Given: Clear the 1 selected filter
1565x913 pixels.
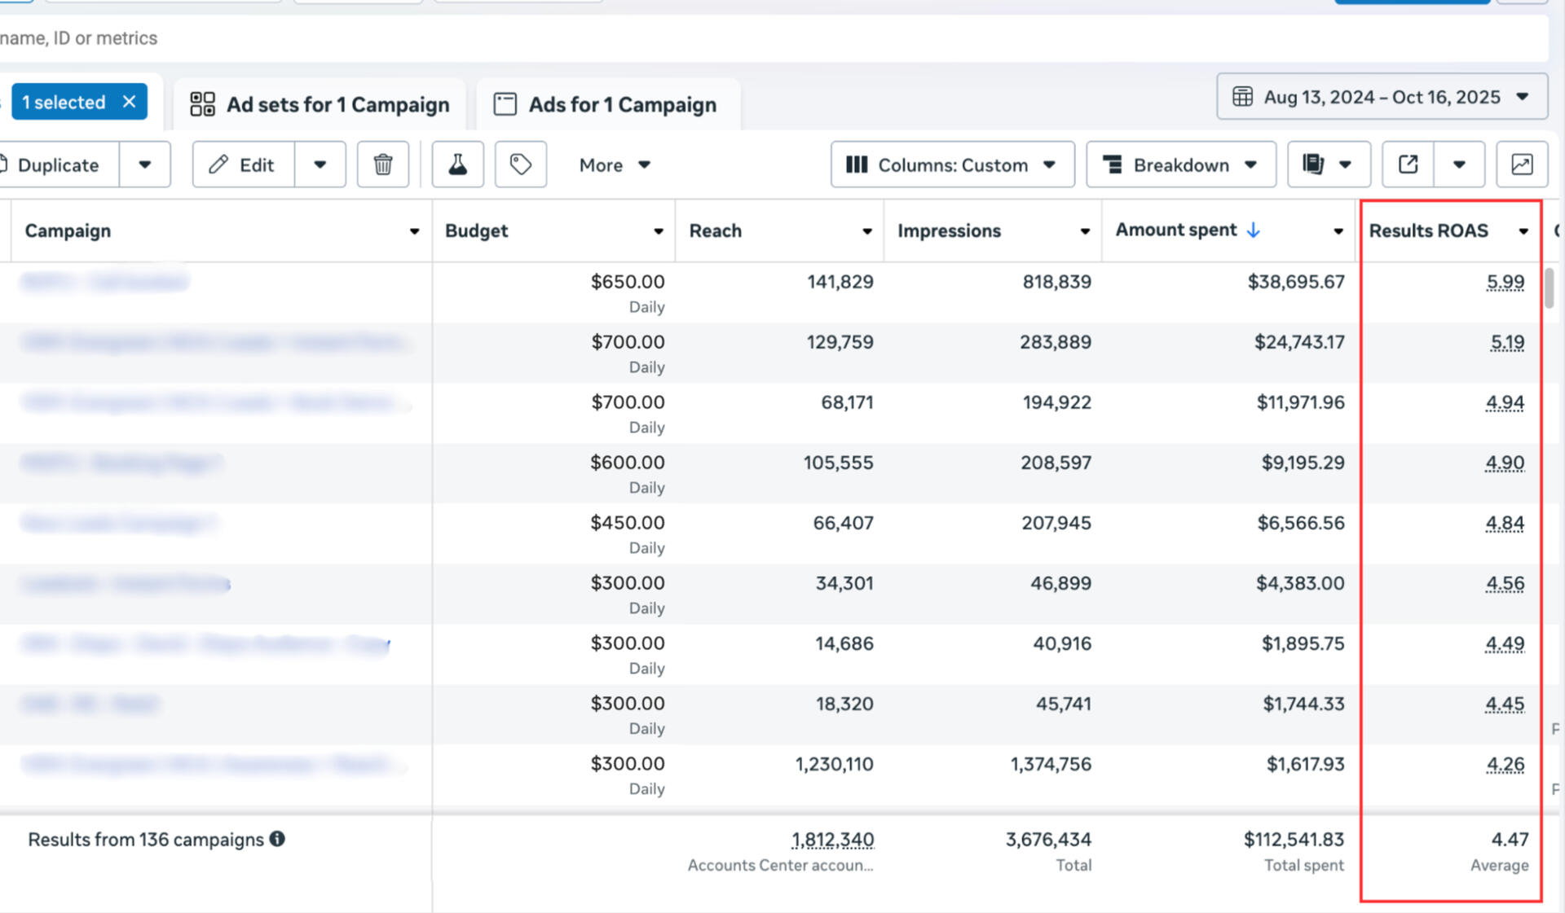Looking at the screenshot, I should pyautogui.click(x=129, y=102).
